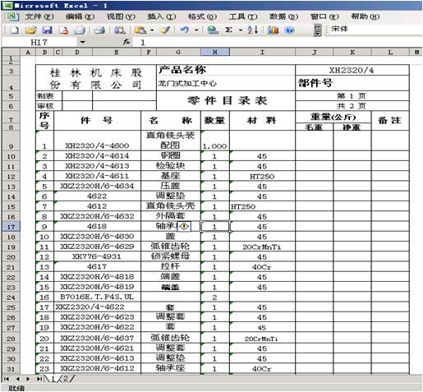The height and width of the screenshot is (392, 423).
Task: Open the 数据 menu
Action: click(x=283, y=16)
